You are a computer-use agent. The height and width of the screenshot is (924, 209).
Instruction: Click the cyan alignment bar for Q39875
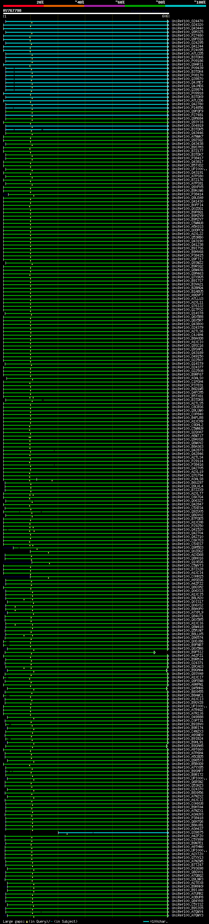(113, 833)
